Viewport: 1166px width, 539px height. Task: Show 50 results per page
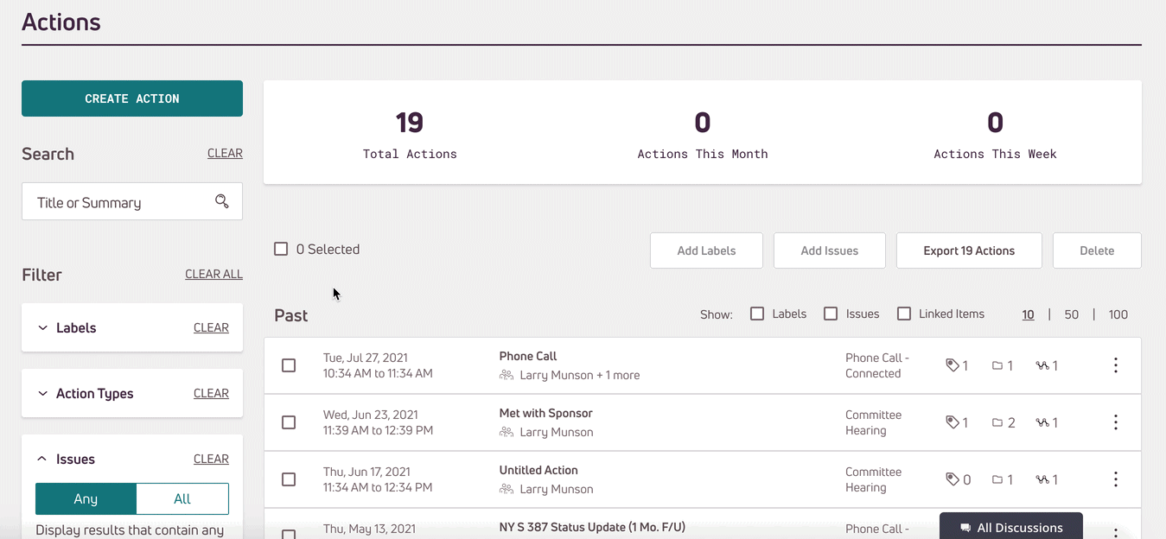pyautogui.click(x=1072, y=314)
